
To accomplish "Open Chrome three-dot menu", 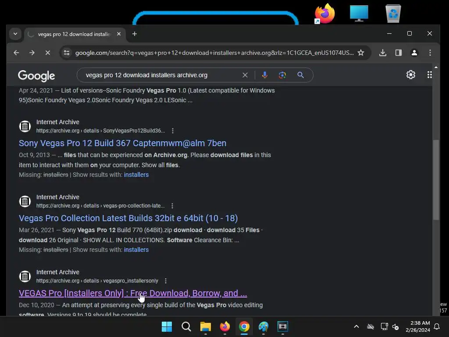I will pyautogui.click(x=430, y=53).
